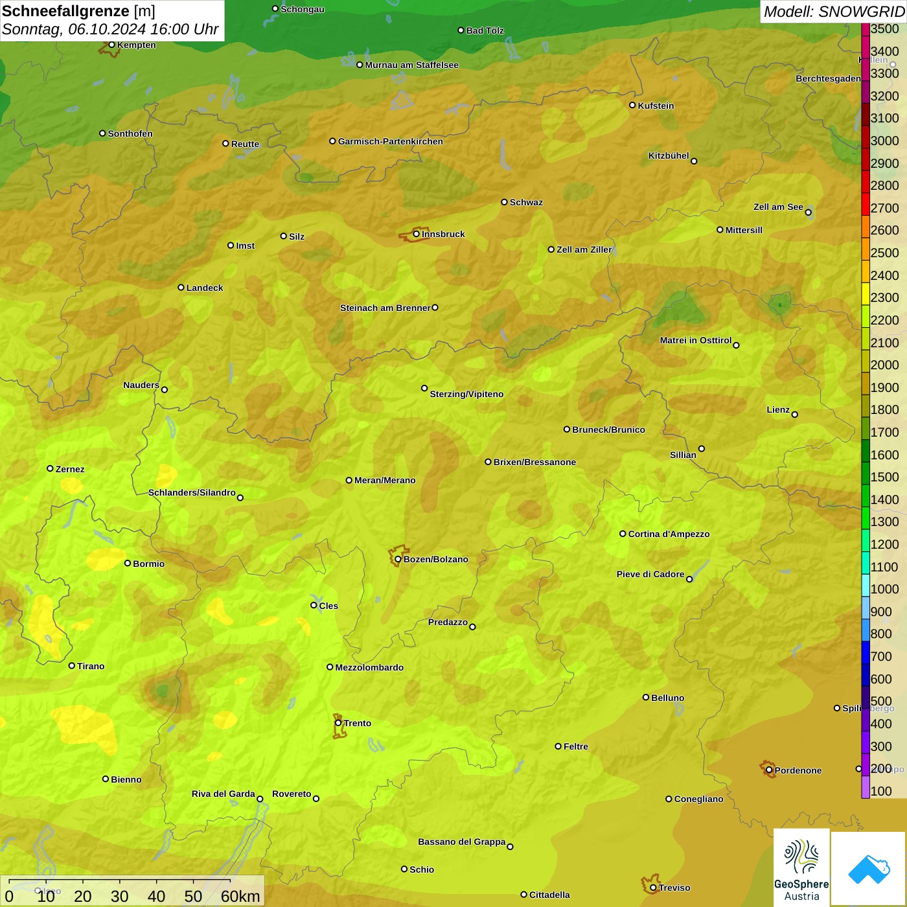
Task: Click the Bruneck/Brunico label
Action: click(x=608, y=430)
